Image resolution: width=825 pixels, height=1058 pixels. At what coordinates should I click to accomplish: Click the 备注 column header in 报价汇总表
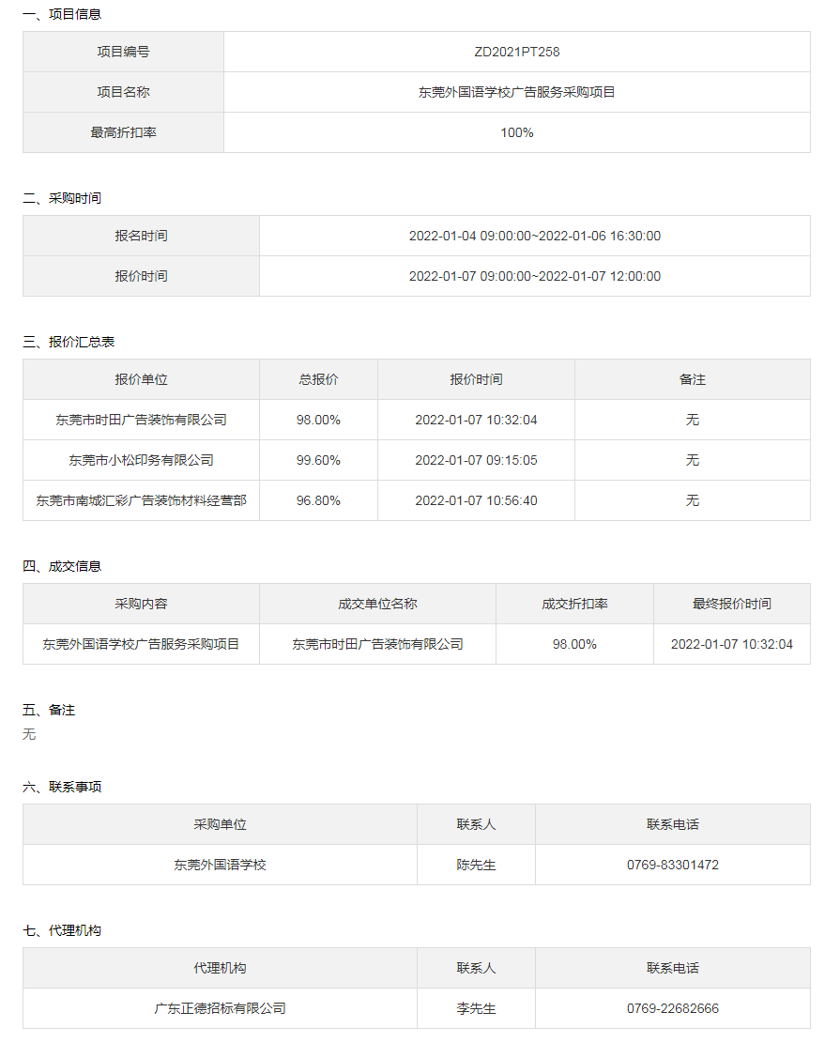693,380
